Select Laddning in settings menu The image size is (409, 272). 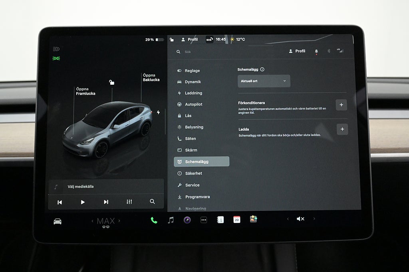pos(193,93)
